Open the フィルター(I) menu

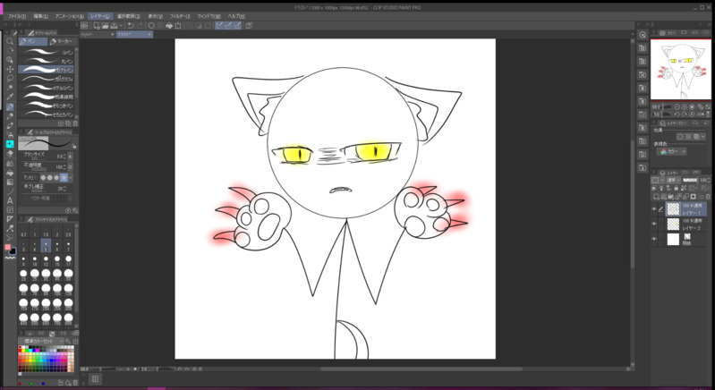pos(180,16)
